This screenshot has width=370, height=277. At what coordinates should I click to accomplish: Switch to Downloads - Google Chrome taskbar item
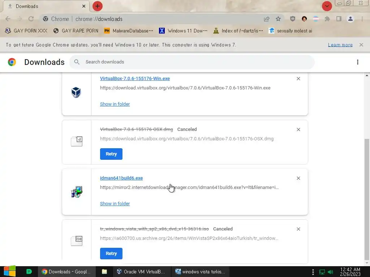(66, 272)
